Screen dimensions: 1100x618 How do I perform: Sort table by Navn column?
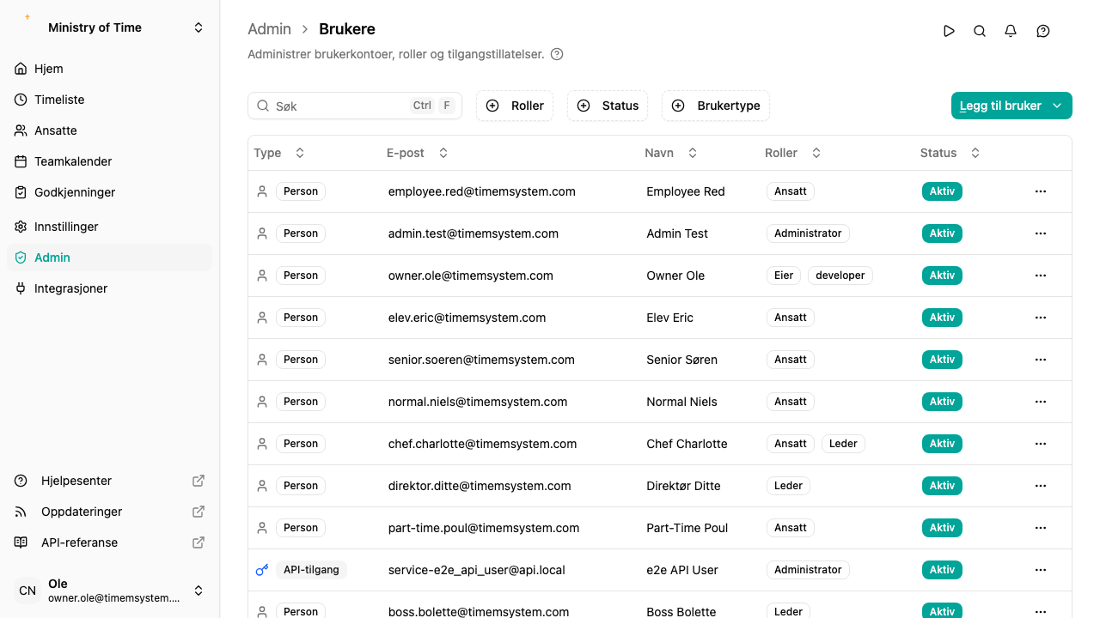(671, 153)
